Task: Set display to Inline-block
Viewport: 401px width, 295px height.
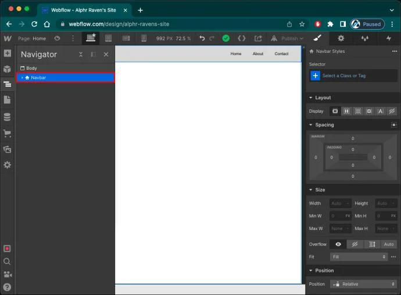Action: (x=369, y=111)
